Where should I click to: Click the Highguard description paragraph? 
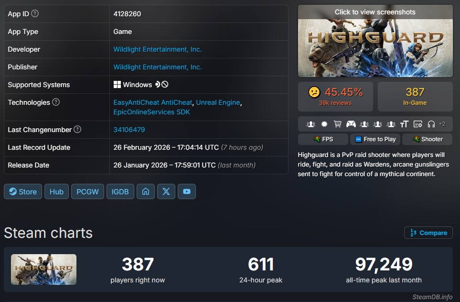(374, 164)
